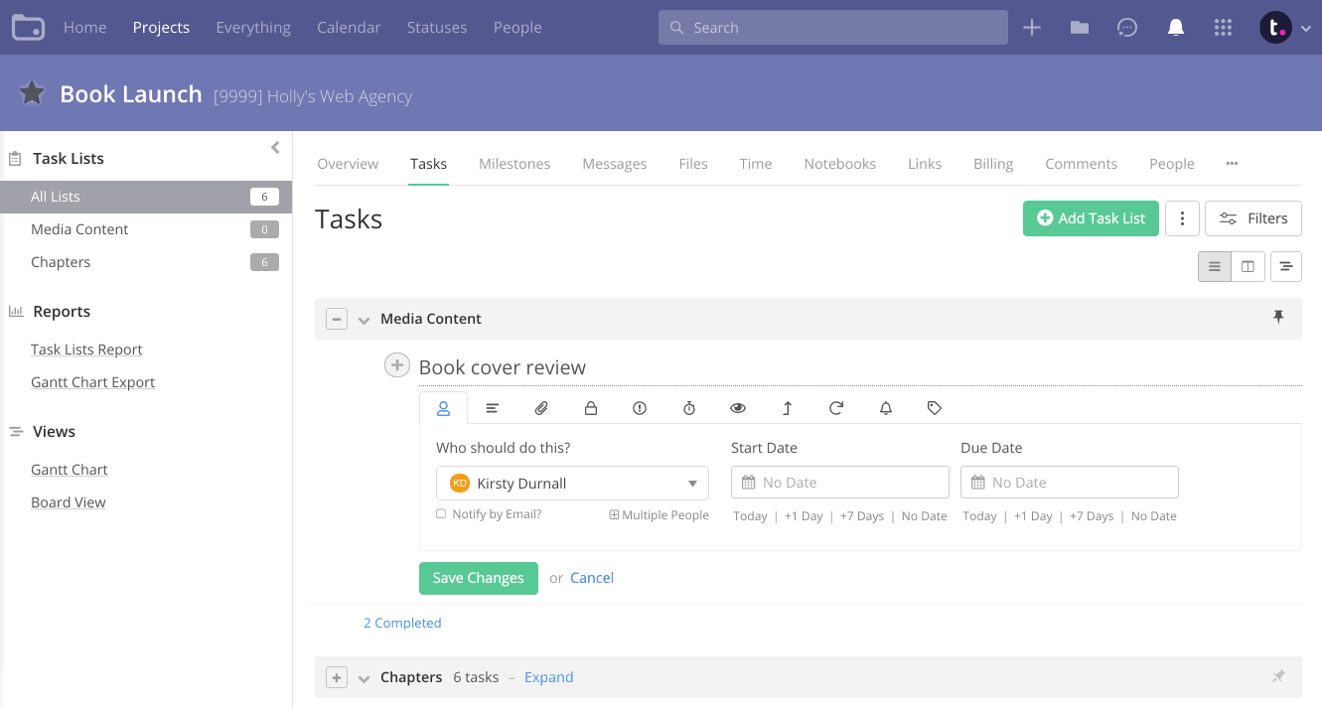Pin the Media Content task list
This screenshot has width=1322, height=708.
(x=1278, y=317)
